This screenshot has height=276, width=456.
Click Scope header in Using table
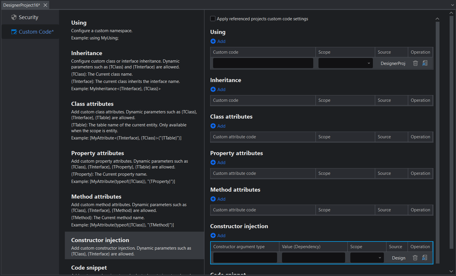click(345, 52)
